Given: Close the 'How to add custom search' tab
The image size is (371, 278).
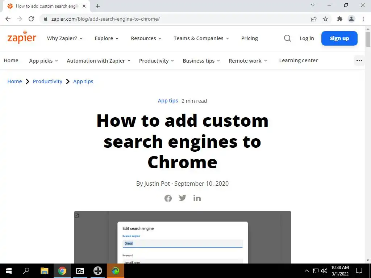Looking at the screenshot, I should 84,7.
